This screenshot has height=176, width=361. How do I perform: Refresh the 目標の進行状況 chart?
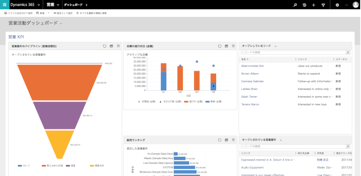pos(219,46)
